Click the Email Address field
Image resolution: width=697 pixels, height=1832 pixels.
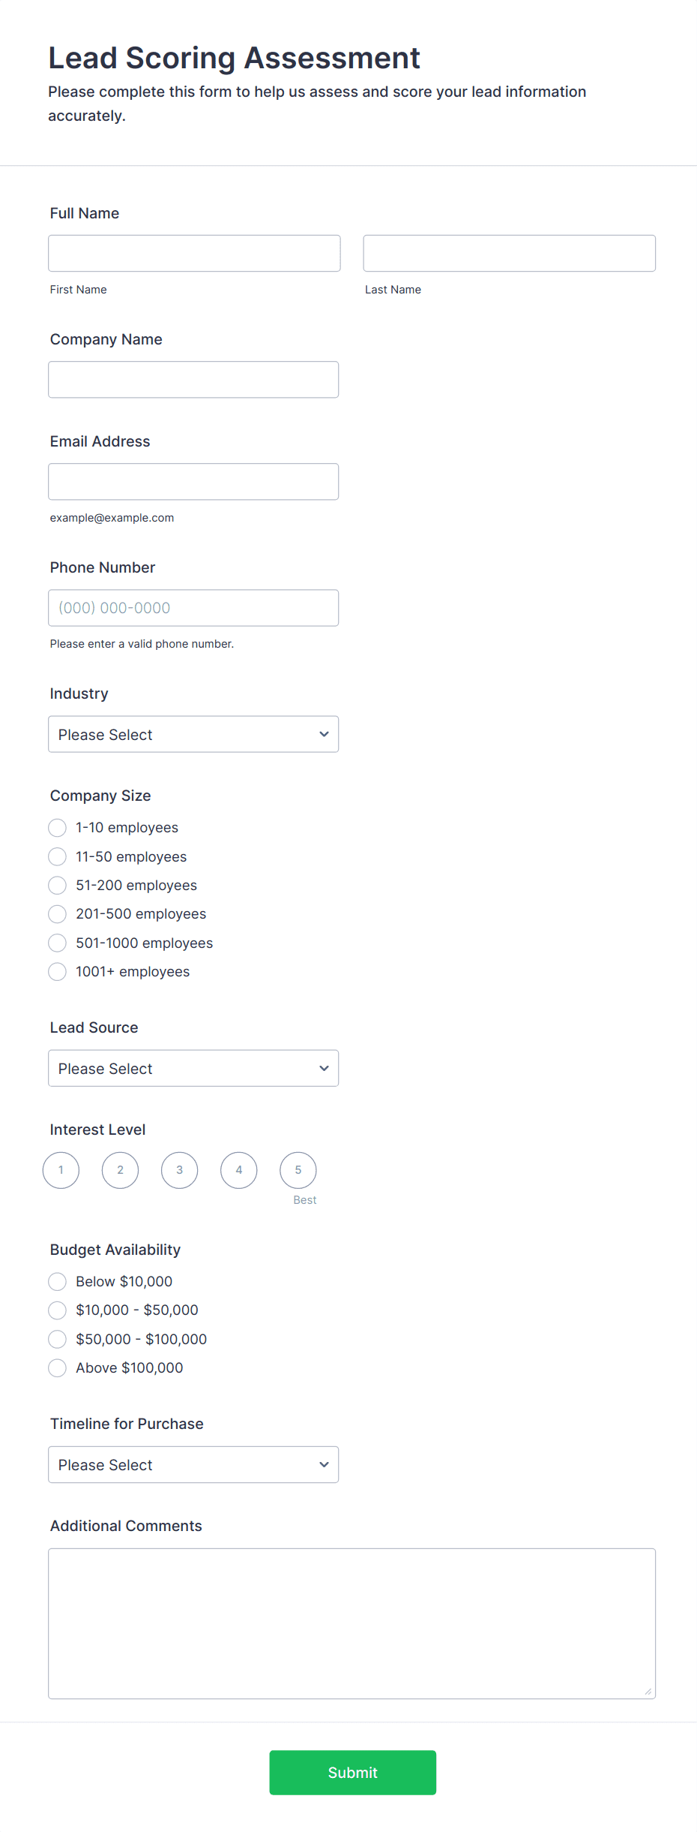[193, 482]
